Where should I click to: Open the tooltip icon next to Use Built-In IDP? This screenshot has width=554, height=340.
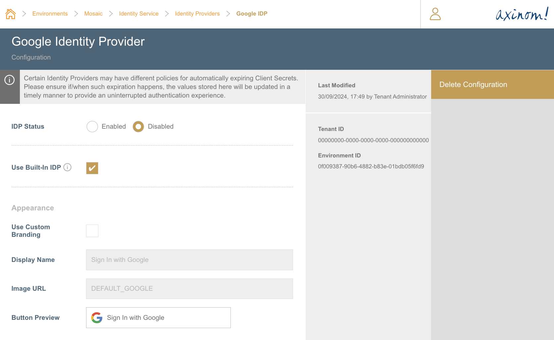point(68,167)
